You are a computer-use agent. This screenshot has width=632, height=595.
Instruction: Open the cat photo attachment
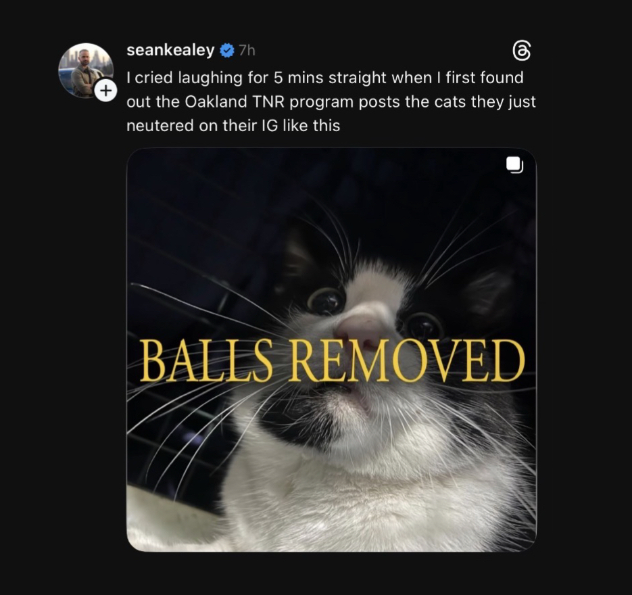(x=331, y=350)
